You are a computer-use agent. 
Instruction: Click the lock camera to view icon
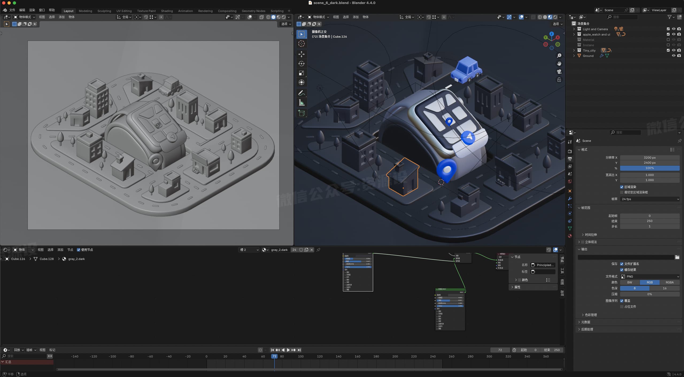[x=559, y=80]
